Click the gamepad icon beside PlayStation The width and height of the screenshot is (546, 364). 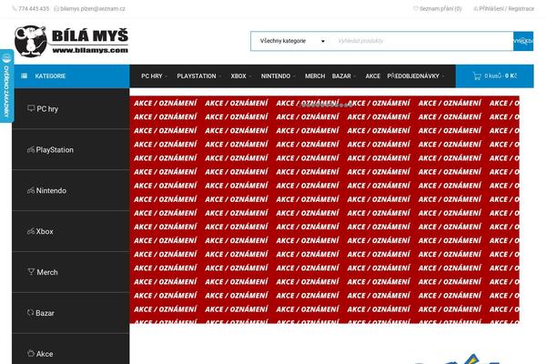pos(31,150)
